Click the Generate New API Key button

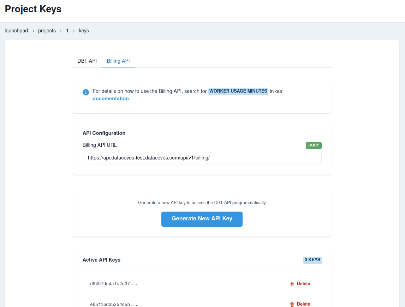tap(202, 219)
